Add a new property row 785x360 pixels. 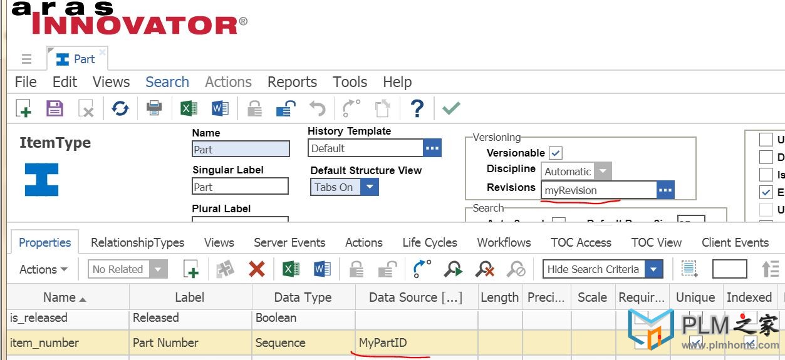click(191, 269)
